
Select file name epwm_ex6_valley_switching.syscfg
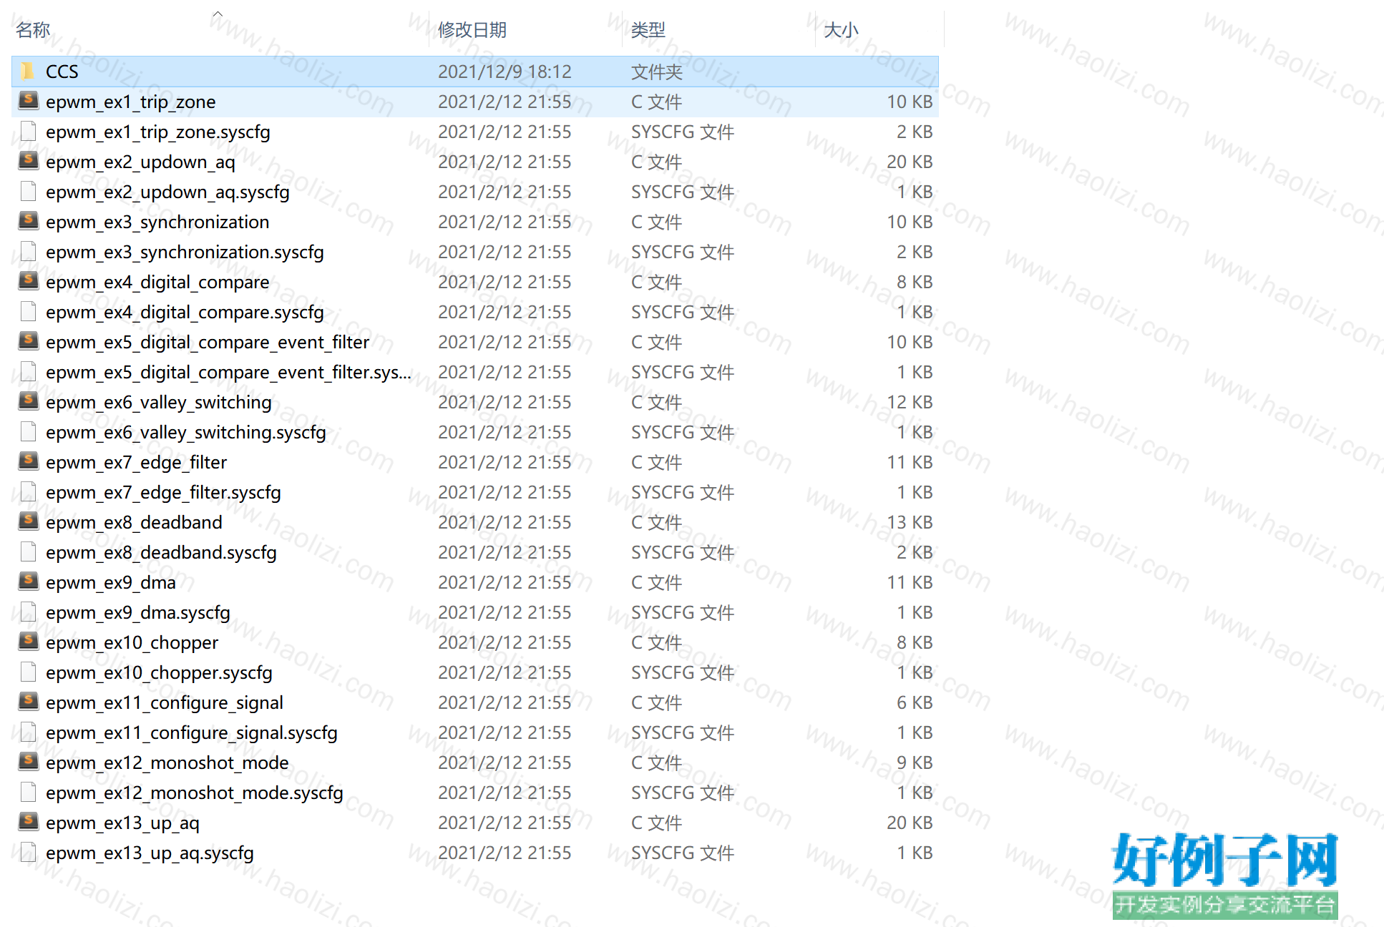coord(186,432)
